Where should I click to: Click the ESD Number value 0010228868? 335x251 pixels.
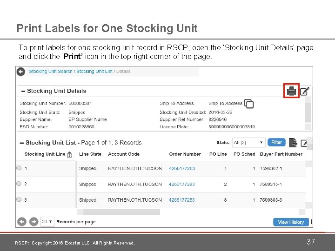[x=81, y=127]
